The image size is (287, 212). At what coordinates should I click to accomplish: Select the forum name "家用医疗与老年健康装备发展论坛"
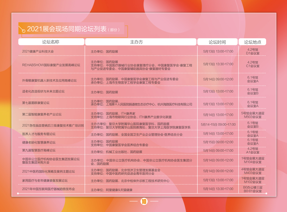pyautogui.click(x=45, y=181)
